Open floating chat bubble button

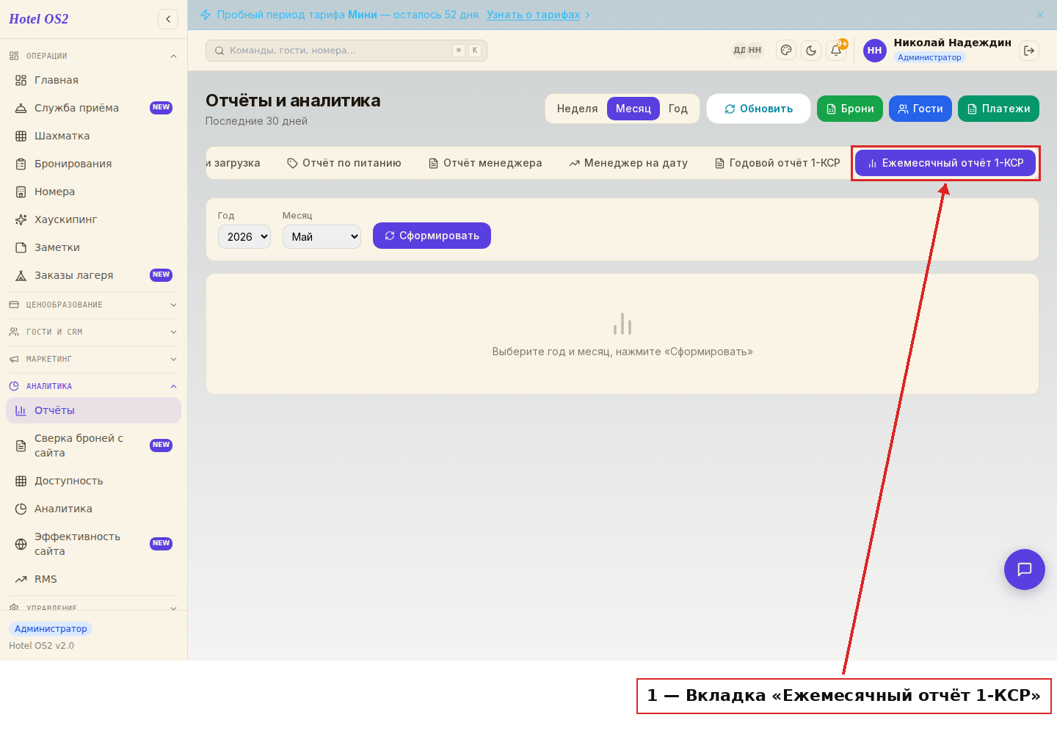[1025, 570]
